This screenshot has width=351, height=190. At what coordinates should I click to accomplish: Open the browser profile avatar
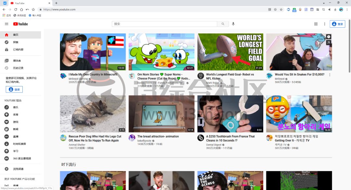point(341,9)
